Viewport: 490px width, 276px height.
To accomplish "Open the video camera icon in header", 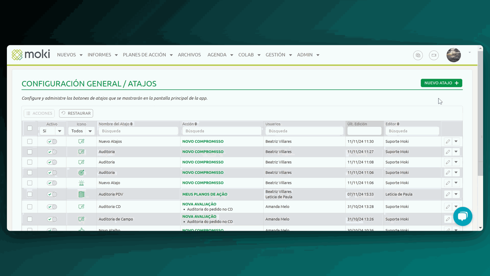I will pos(434,55).
